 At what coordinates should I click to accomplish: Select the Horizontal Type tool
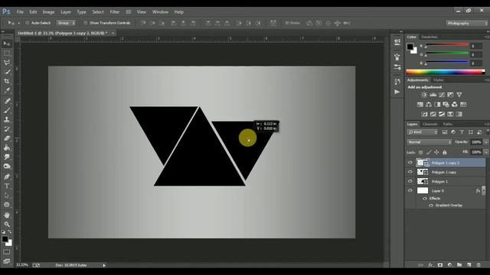tap(7, 186)
